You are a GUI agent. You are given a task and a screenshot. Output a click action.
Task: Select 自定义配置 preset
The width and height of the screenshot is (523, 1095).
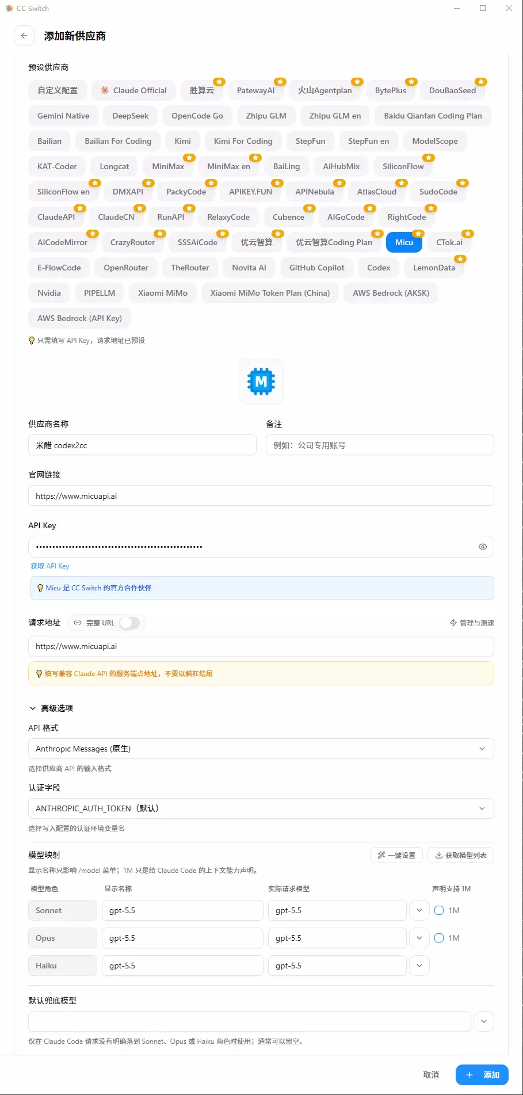click(x=58, y=90)
